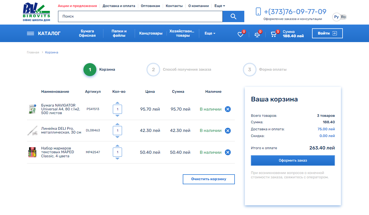Select step 1 Корзина circle
The image size is (369, 215).
(90, 70)
